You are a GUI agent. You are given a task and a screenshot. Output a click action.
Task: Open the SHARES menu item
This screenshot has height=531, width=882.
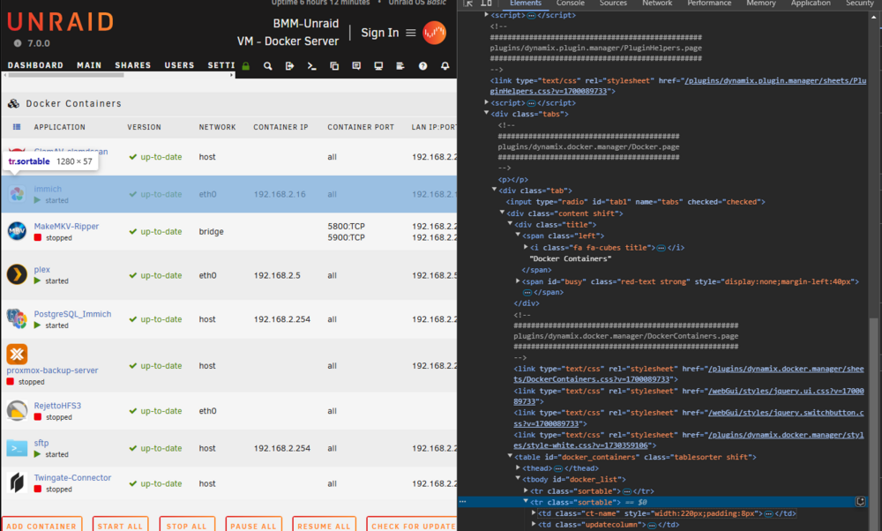point(133,65)
